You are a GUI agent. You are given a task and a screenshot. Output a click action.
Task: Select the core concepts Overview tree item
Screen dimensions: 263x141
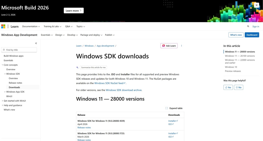point(11,69)
